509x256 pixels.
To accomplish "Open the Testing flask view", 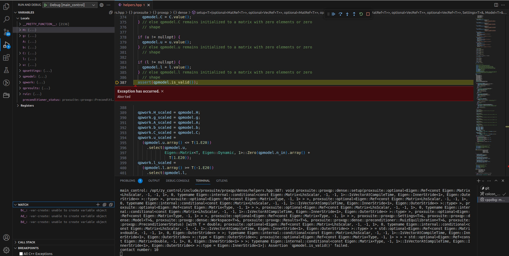I will (x=6, y=70).
